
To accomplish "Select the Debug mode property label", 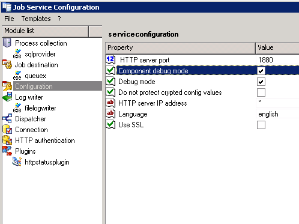I will click(x=137, y=82).
